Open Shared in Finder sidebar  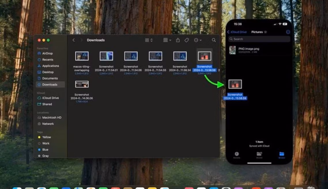50,104
